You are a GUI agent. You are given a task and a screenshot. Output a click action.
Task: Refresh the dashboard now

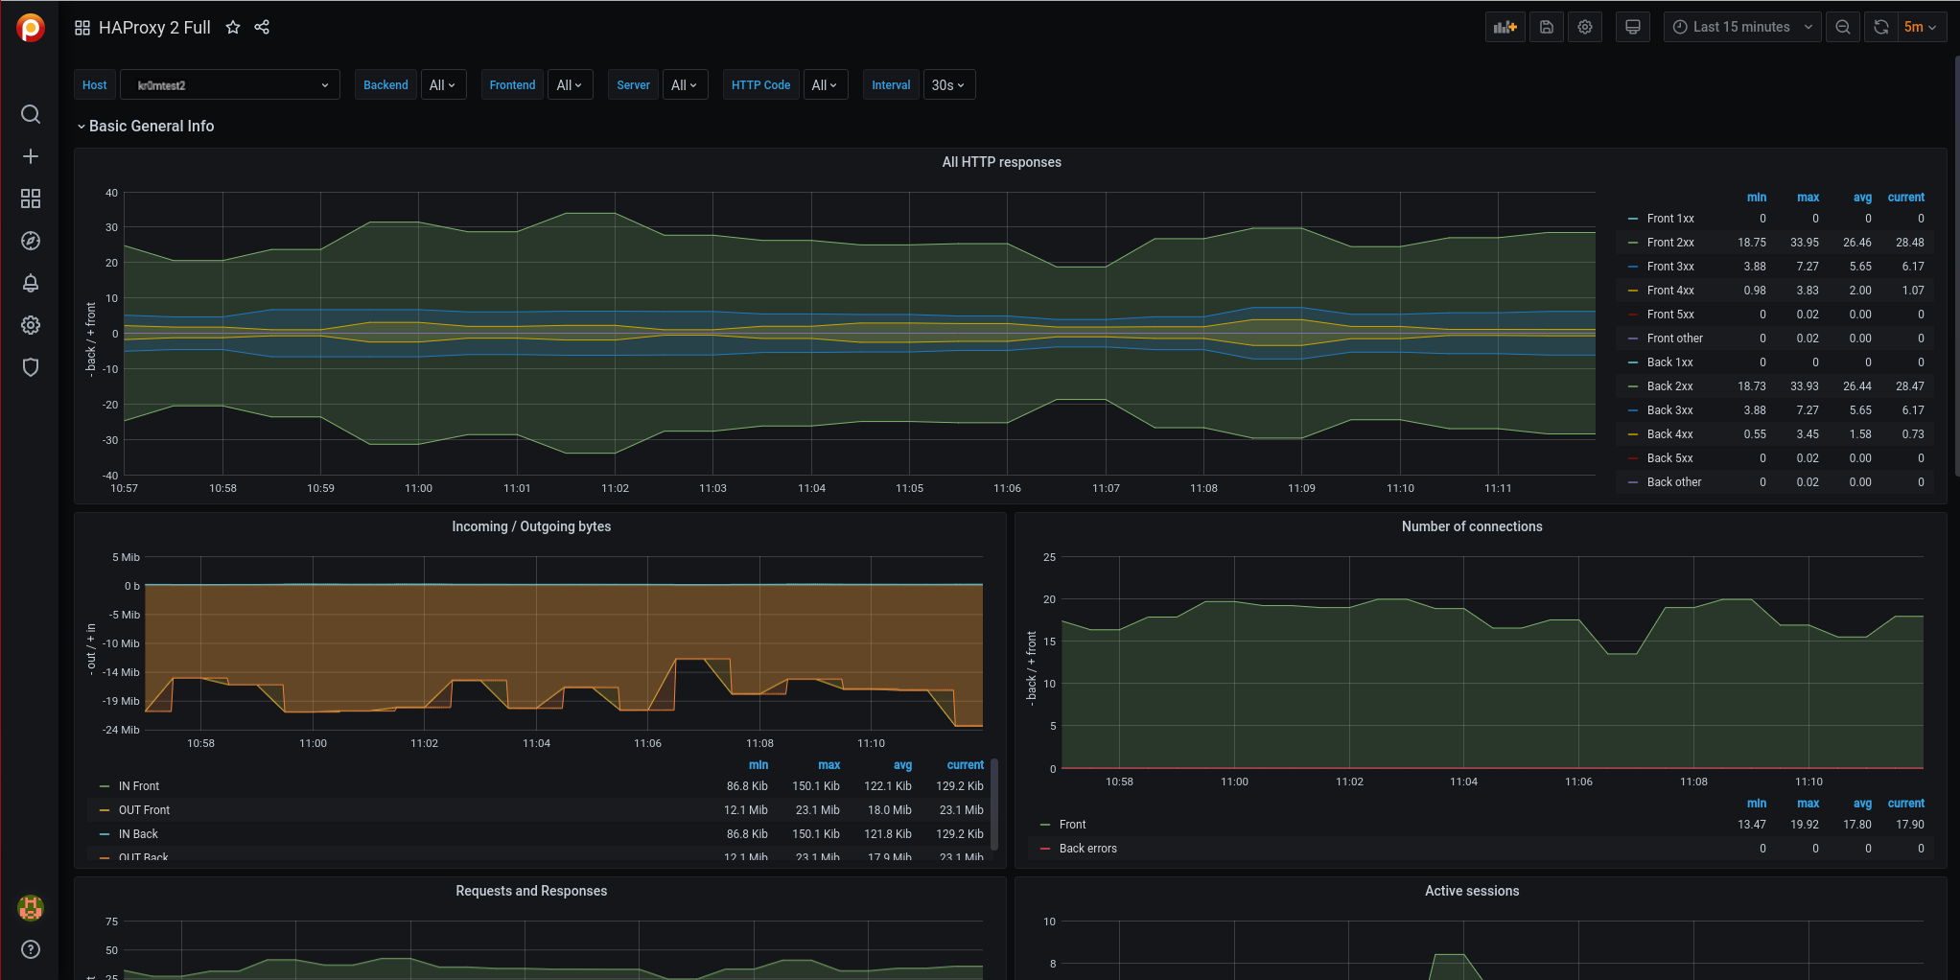click(x=1880, y=27)
